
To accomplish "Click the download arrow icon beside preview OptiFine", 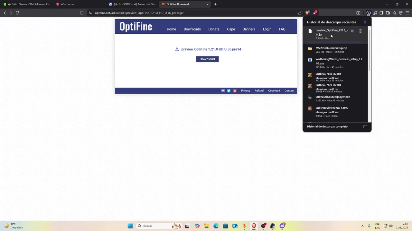I will coord(177,49).
